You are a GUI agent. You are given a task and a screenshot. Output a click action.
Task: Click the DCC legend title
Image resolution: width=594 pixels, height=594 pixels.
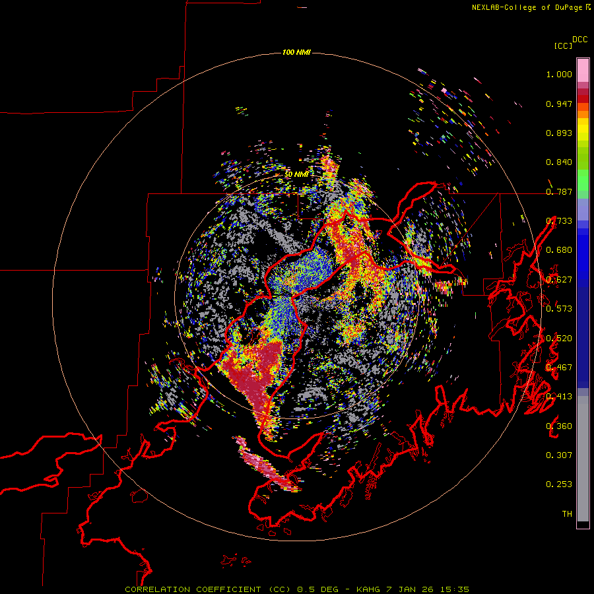(x=580, y=40)
